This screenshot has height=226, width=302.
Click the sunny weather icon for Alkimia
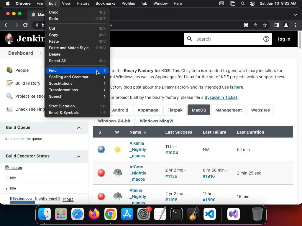click(117, 149)
